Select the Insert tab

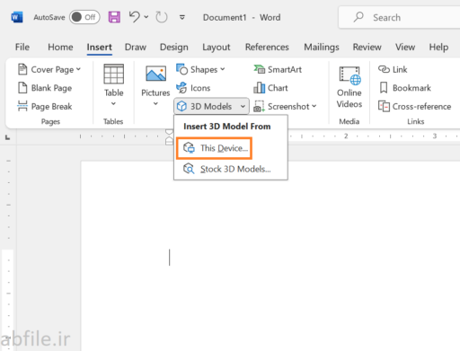pos(99,47)
